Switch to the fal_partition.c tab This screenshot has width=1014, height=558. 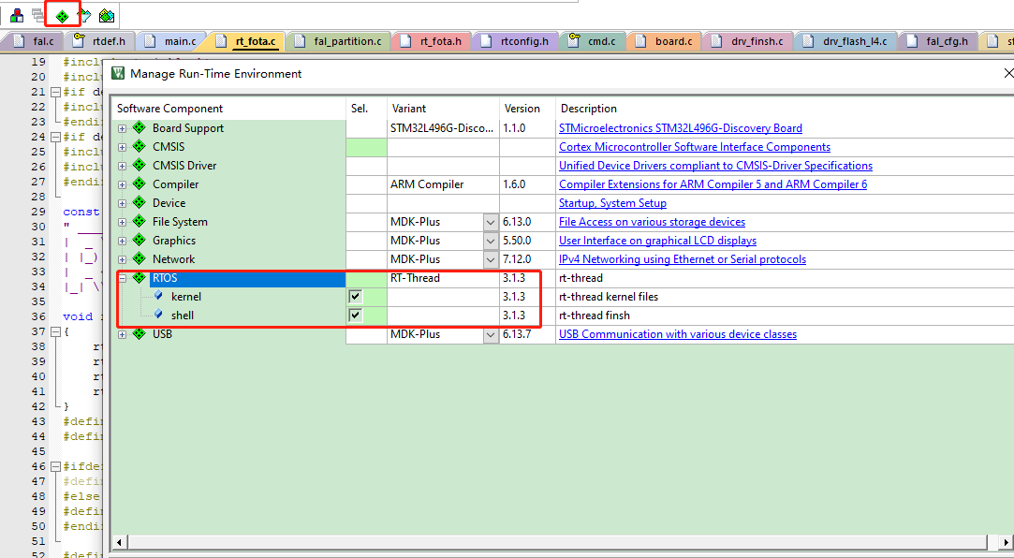338,41
